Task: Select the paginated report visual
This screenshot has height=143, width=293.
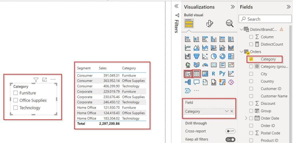Action: [x=213, y=82]
